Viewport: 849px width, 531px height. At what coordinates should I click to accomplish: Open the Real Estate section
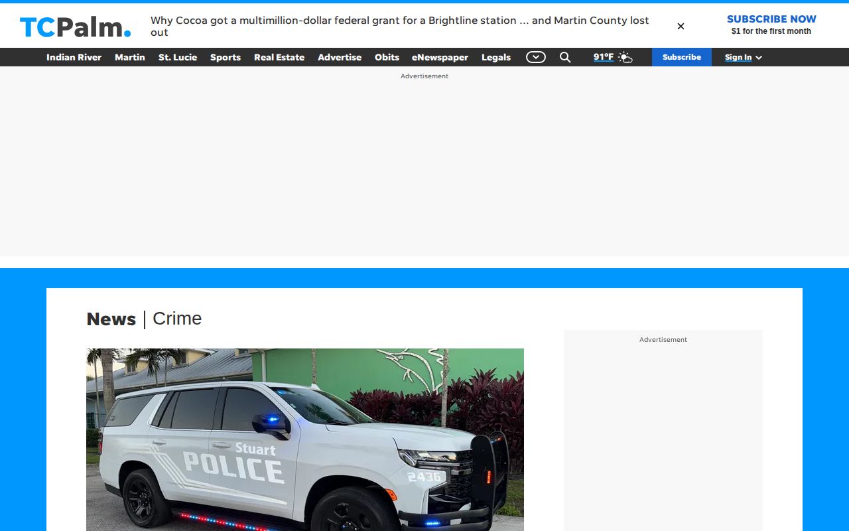(279, 57)
